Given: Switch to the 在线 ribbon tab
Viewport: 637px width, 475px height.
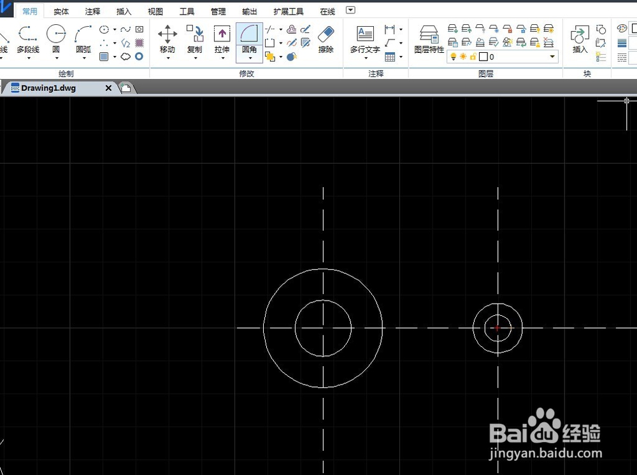Looking at the screenshot, I should (327, 11).
